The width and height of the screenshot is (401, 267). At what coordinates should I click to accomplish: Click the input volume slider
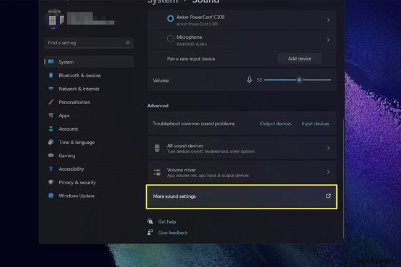click(297, 80)
